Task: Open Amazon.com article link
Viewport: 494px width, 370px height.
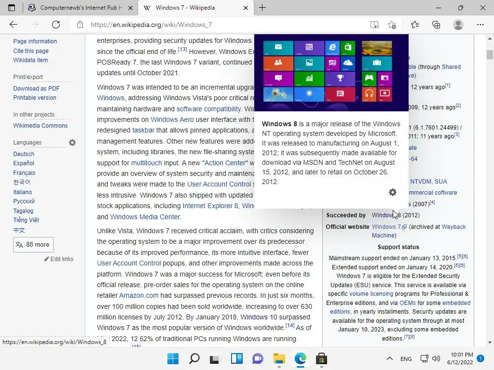Action: [x=138, y=295]
